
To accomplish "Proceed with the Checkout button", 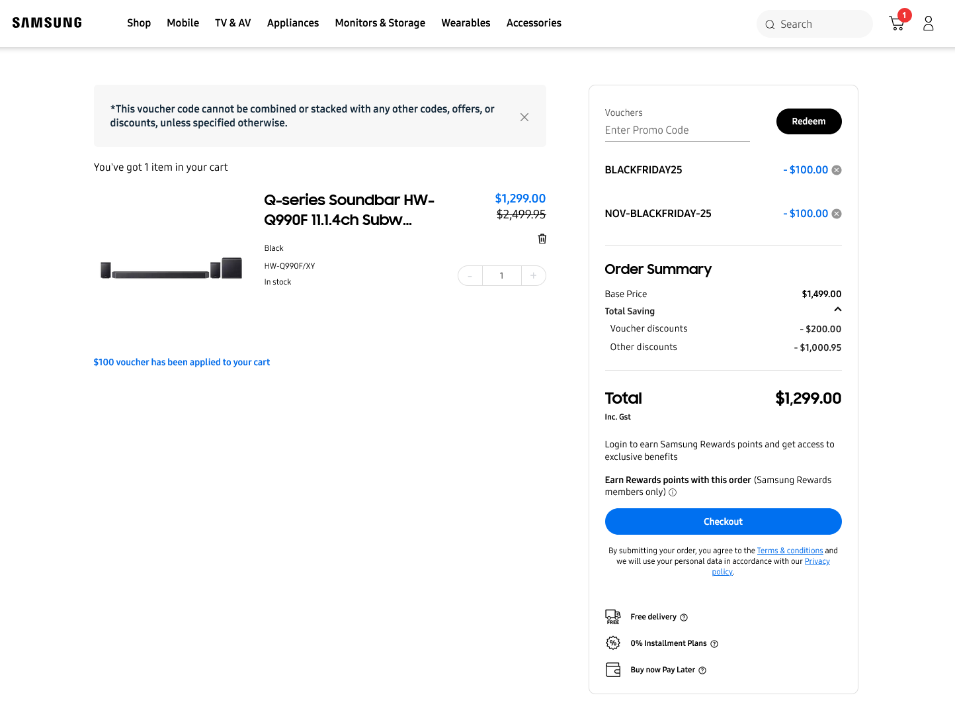I will click(x=723, y=521).
